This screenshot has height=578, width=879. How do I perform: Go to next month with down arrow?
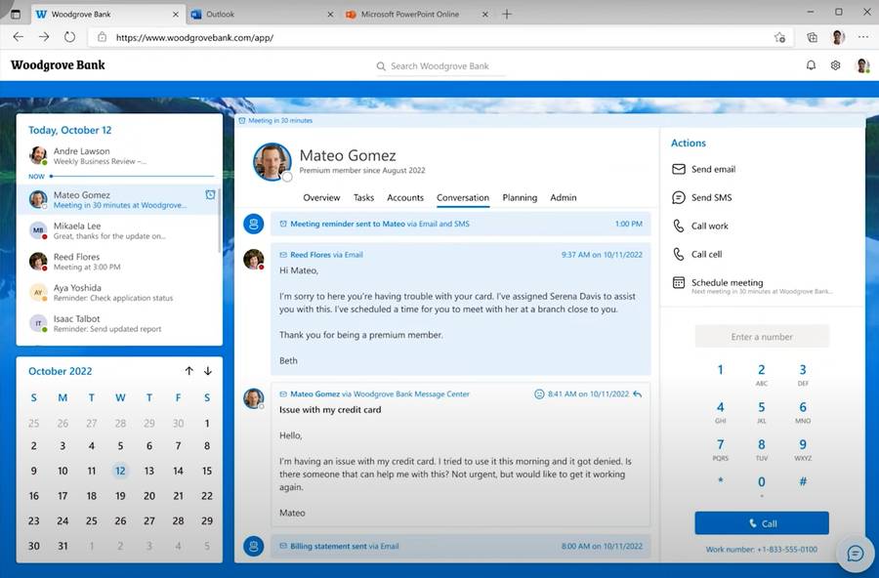[x=208, y=371]
